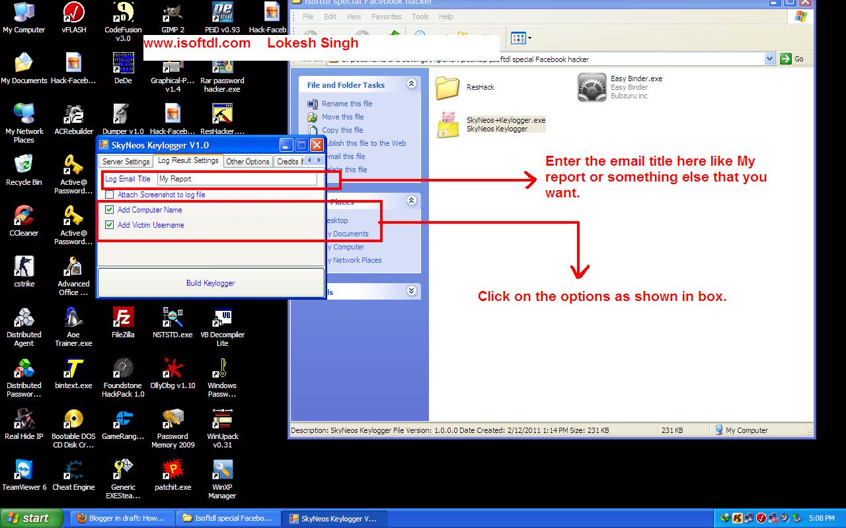Select Easy Binder.exe in Explorer window
This screenshot has width=846, height=528.
point(620,87)
